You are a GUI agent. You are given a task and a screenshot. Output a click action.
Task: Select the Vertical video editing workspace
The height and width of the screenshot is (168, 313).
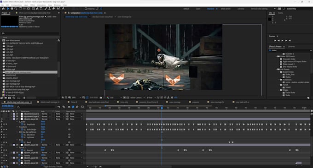(259, 9)
